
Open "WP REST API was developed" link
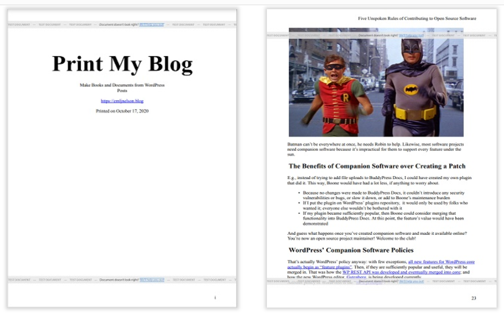tap(401, 272)
